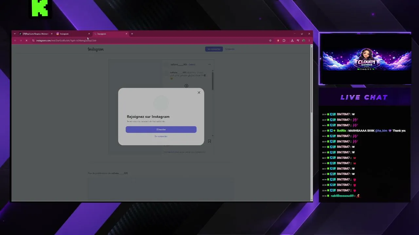The width and height of the screenshot is (419, 235).
Task: Open a new browser tab
Action: pos(132,34)
